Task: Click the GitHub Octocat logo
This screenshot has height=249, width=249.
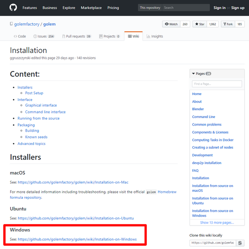Action: 13,8
